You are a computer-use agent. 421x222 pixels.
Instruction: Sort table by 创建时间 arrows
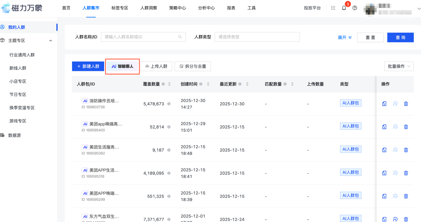(208, 84)
